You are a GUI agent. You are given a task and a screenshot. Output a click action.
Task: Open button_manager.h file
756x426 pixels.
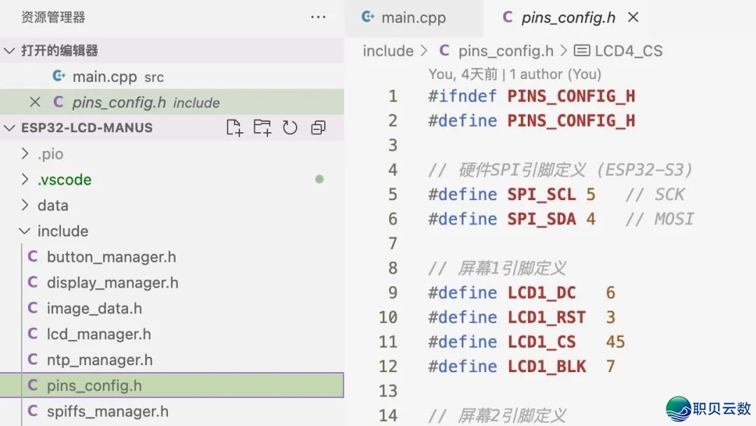[111, 257]
